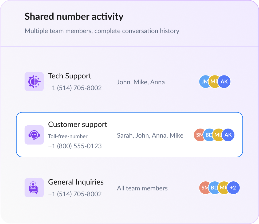Screen dimensions: 259x224
Task: Open the Customer support title
Action: pos(78,125)
